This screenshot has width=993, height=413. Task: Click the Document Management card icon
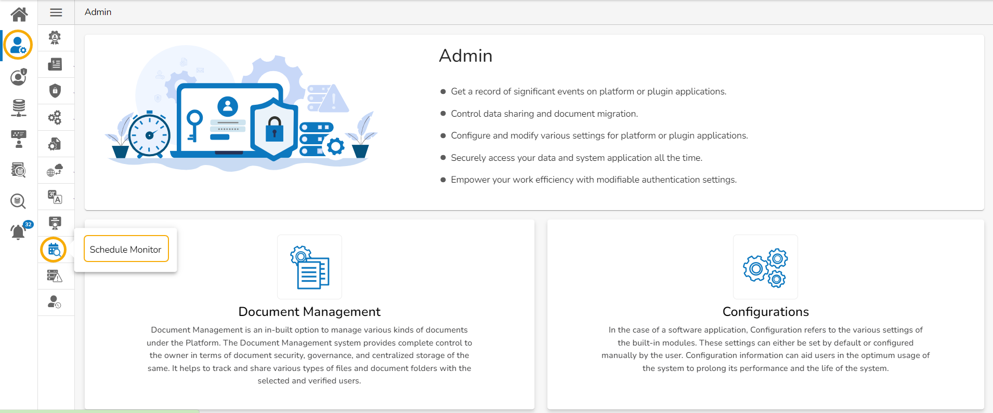(310, 267)
